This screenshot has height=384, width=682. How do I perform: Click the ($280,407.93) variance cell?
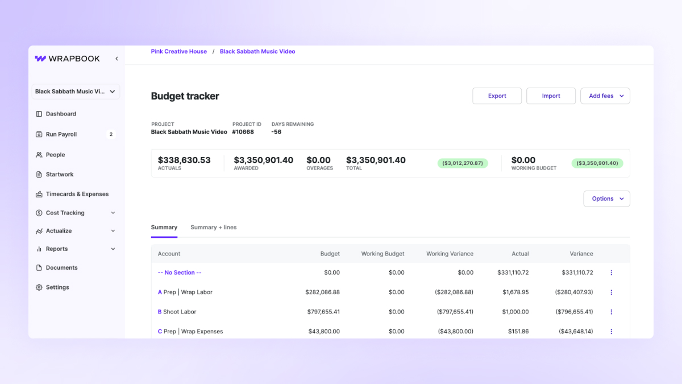click(574, 292)
